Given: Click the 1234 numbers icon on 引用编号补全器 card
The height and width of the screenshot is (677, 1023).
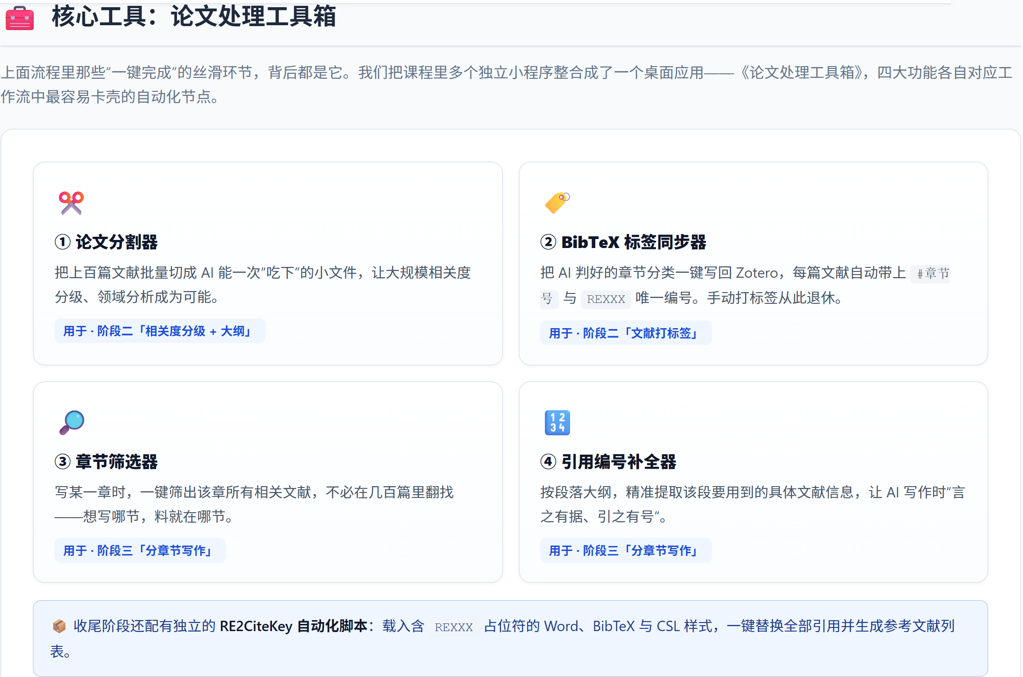Looking at the screenshot, I should [557, 423].
